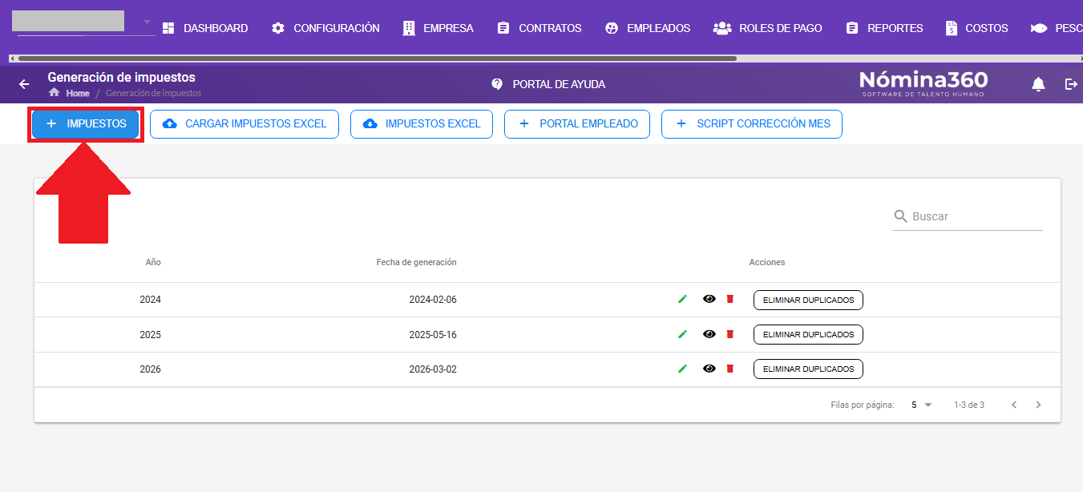This screenshot has width=1083, height=492.
Task: Go to the previous table page chevron
Action: (x=1014, y=405)
